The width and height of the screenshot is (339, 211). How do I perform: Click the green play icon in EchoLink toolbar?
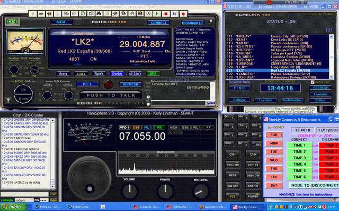(x=157, y=14)
